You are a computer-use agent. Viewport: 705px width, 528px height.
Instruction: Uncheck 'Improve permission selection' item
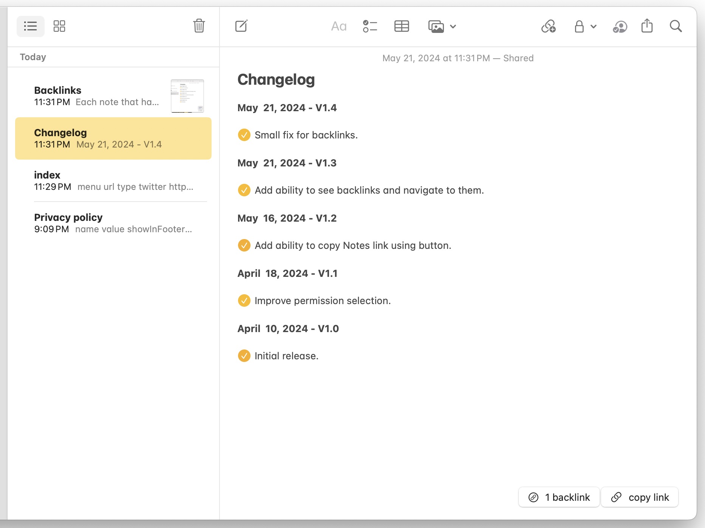pyautogui.click(x=244, y=300)
